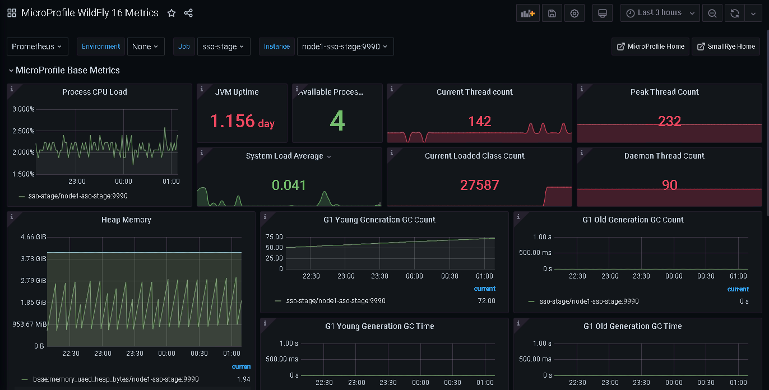Image resolution: width=769 pixels, height=390 pixels.
Task: Cycle view mode with monitor icon
Action: click(x=603, y=13)
